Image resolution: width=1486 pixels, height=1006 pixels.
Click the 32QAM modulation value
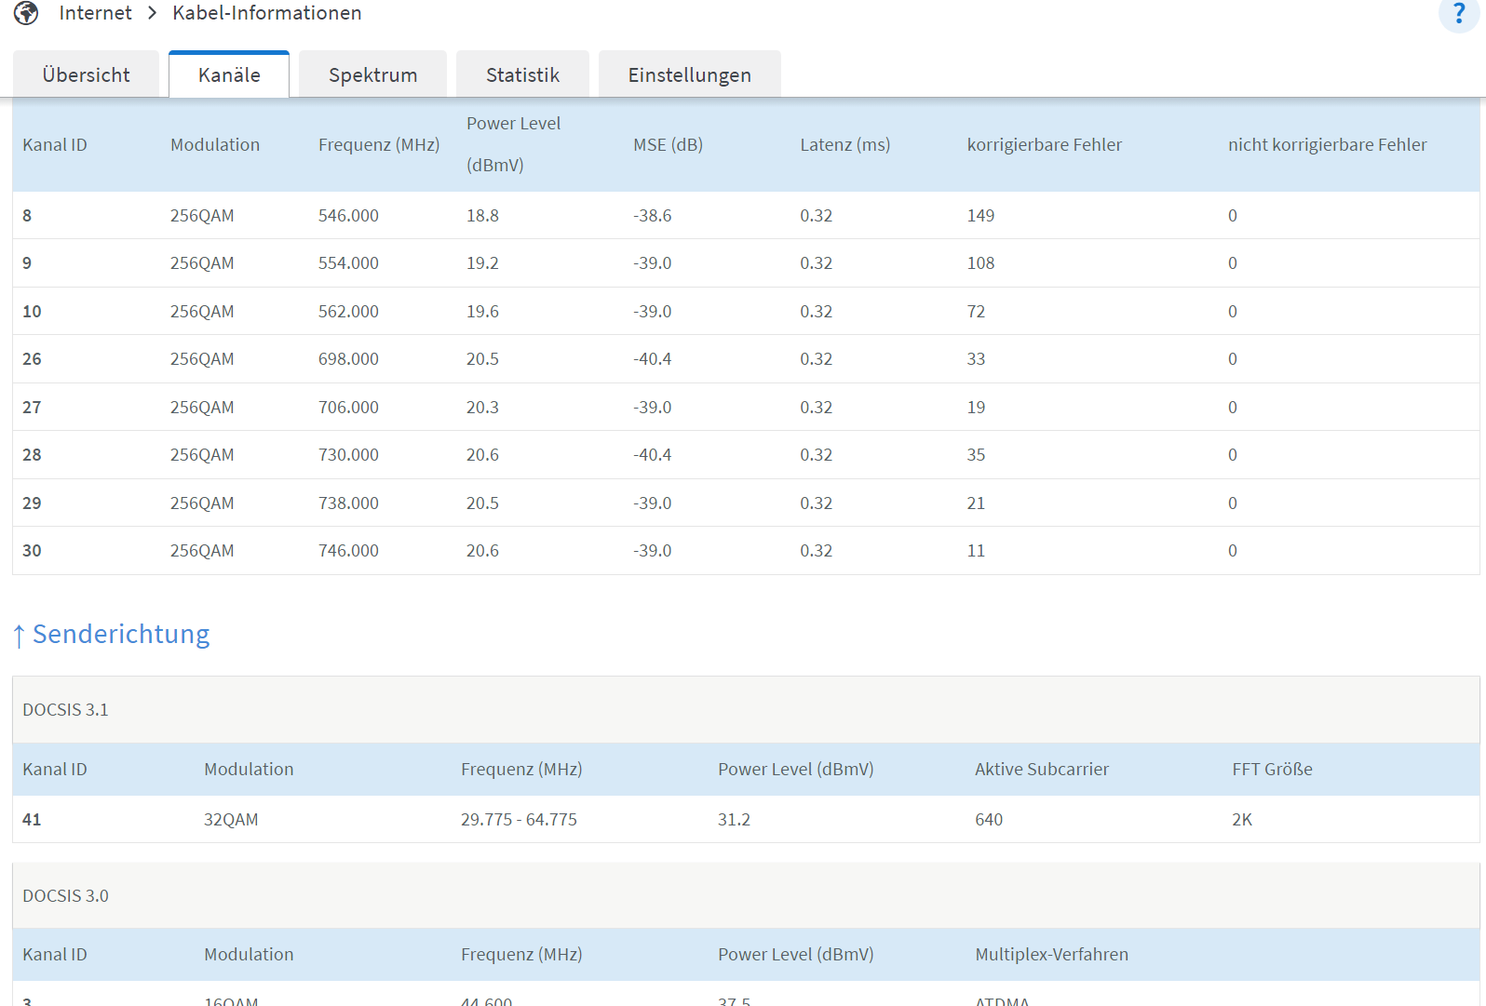pyautogui.click(x=231, y=819)
